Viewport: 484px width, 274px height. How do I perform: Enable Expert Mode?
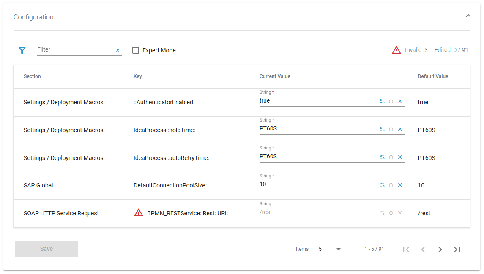point(135,50)
